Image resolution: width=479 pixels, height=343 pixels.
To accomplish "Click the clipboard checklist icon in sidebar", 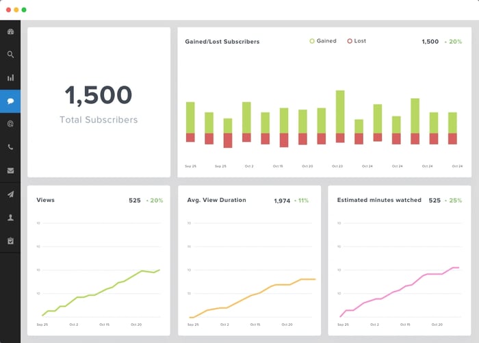I will tap(10, 241).
